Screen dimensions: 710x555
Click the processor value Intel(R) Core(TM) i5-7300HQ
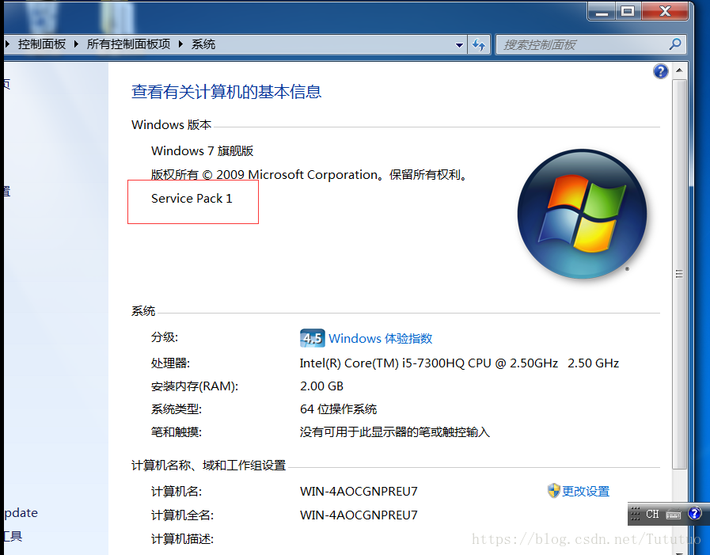[x=459, y=363]
